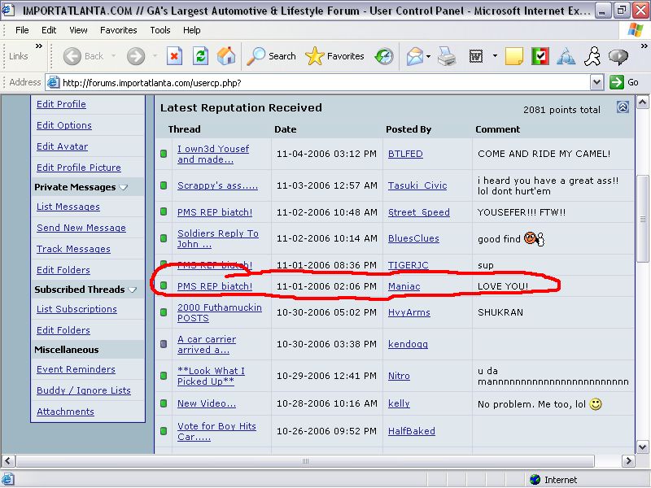Open the address bar dropdown arrow
The width and height of the screenshot is (651, 488).
coord(596,82)
